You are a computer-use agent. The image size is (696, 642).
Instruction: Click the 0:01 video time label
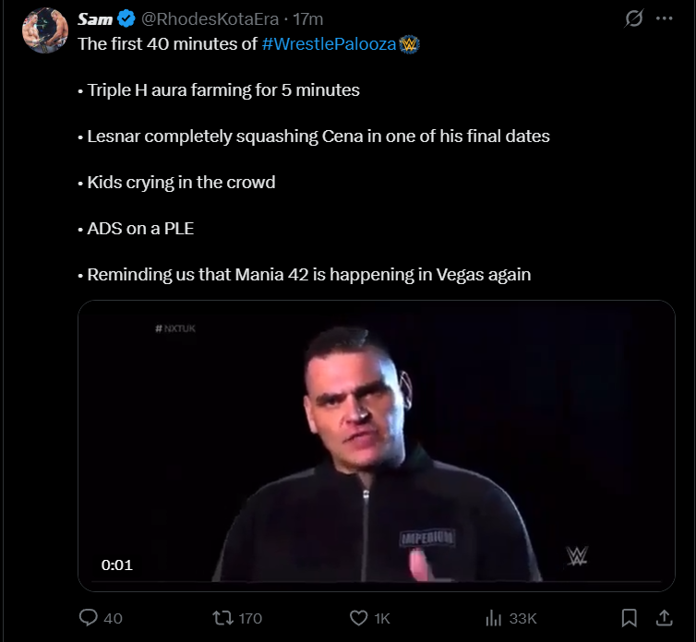[x=117, y=565]
